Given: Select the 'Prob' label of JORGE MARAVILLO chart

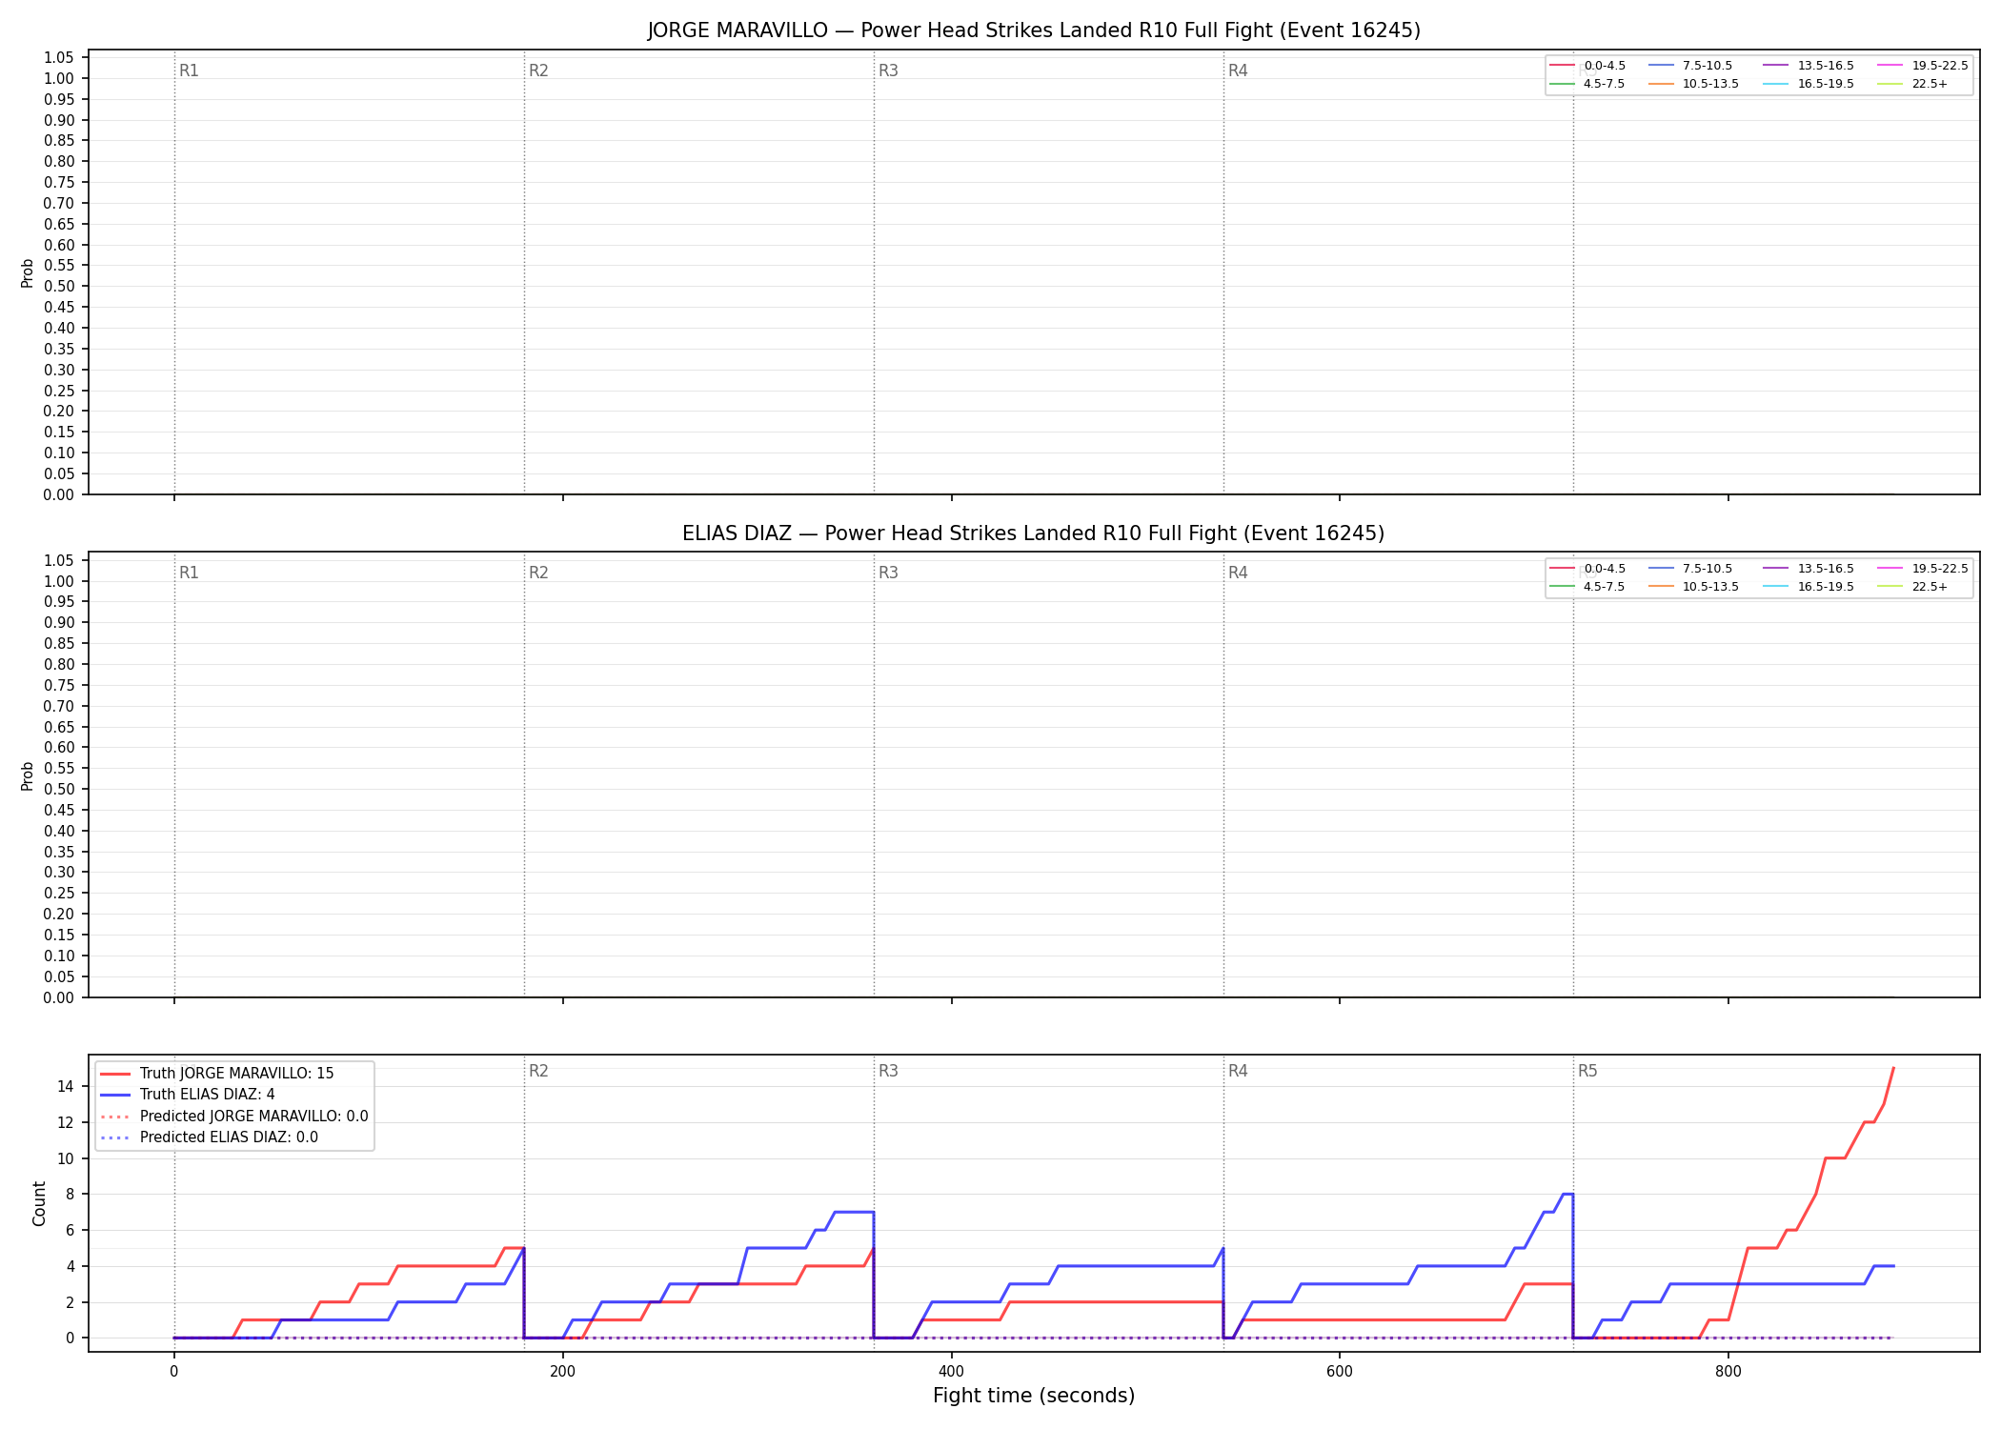Looking at the screenshot, I should 28,273.
